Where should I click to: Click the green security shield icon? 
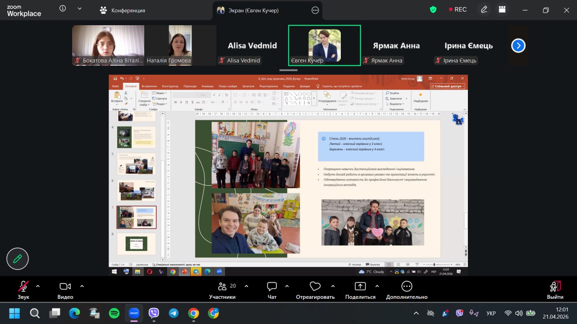click(433, 9)
